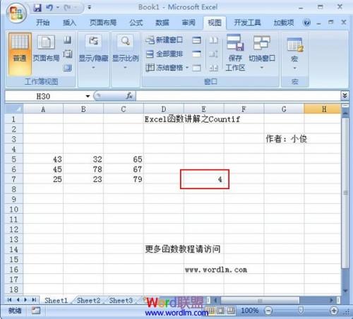Switch to the Sheet2 tab
Image resolution: width=353 pixels, height=319 pixels.
point(88,301)
